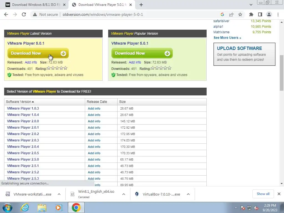
Task: Rate fifth star in Popular Version box
Action: 169,68
